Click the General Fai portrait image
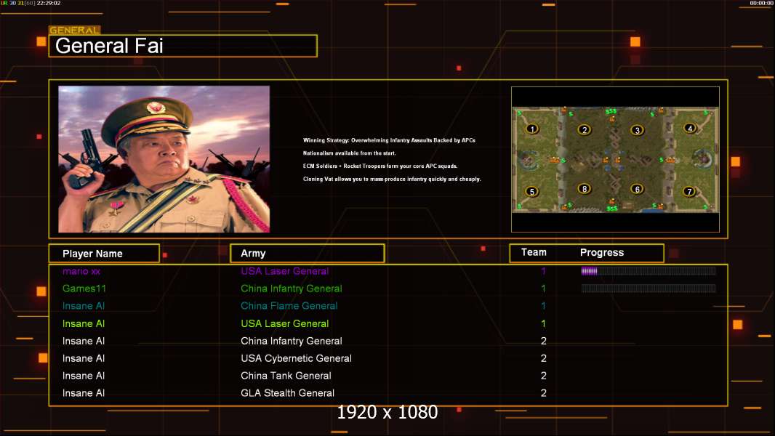 click(164, 159)
